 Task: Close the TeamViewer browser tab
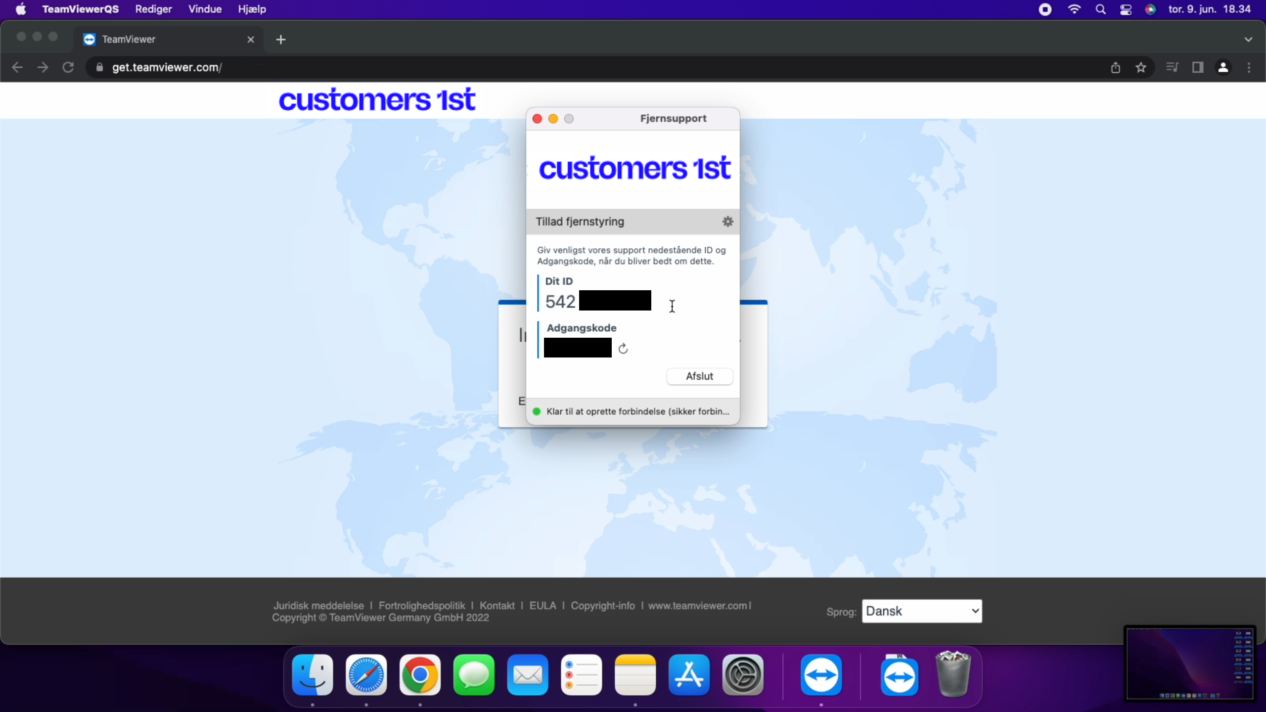click(251, 40)
